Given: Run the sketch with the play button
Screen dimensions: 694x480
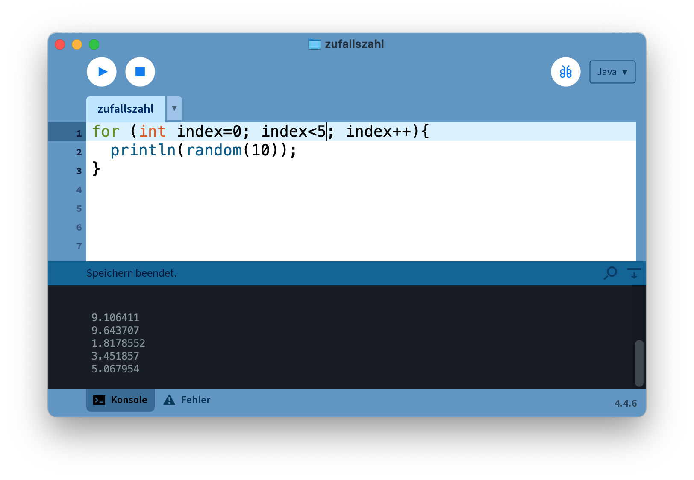Looking at the screenshot, I should pyautogui.click(x=102, y=72).
